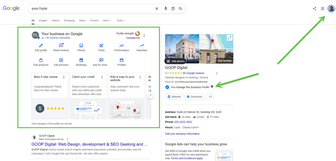Open GOOP Digital Web Design result title
The height and width of the screenshot is (161, 336).
click(x=89, y=144)
